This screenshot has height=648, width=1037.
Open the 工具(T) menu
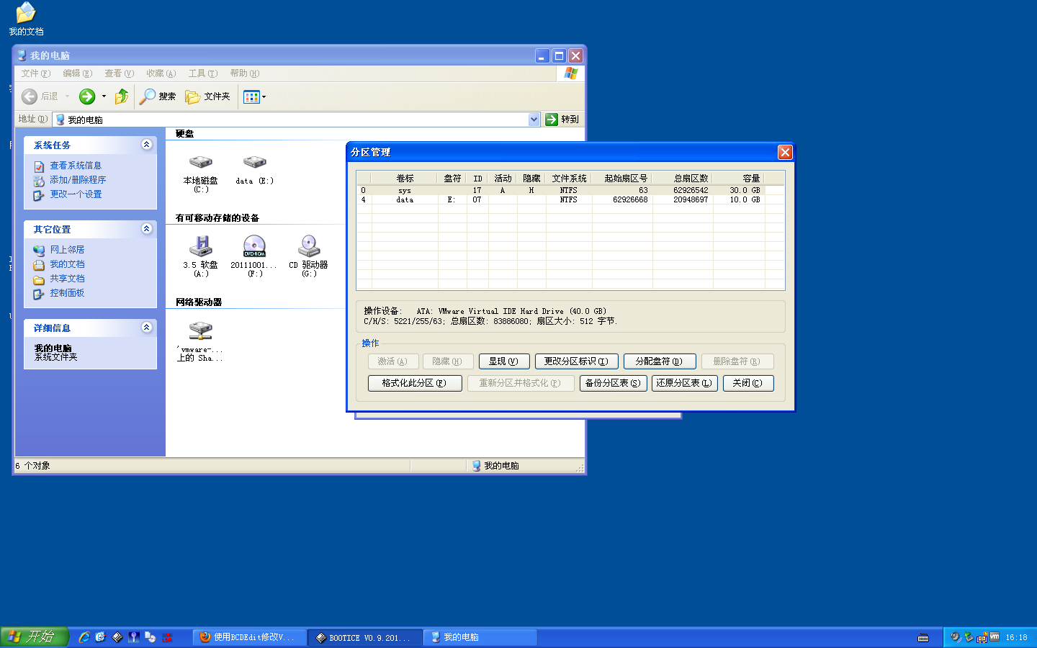(202, 73)
